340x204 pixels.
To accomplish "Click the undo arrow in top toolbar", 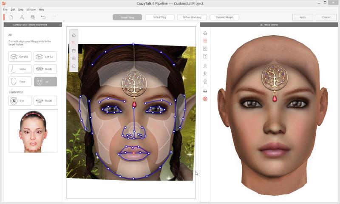I will pos(43,17).
